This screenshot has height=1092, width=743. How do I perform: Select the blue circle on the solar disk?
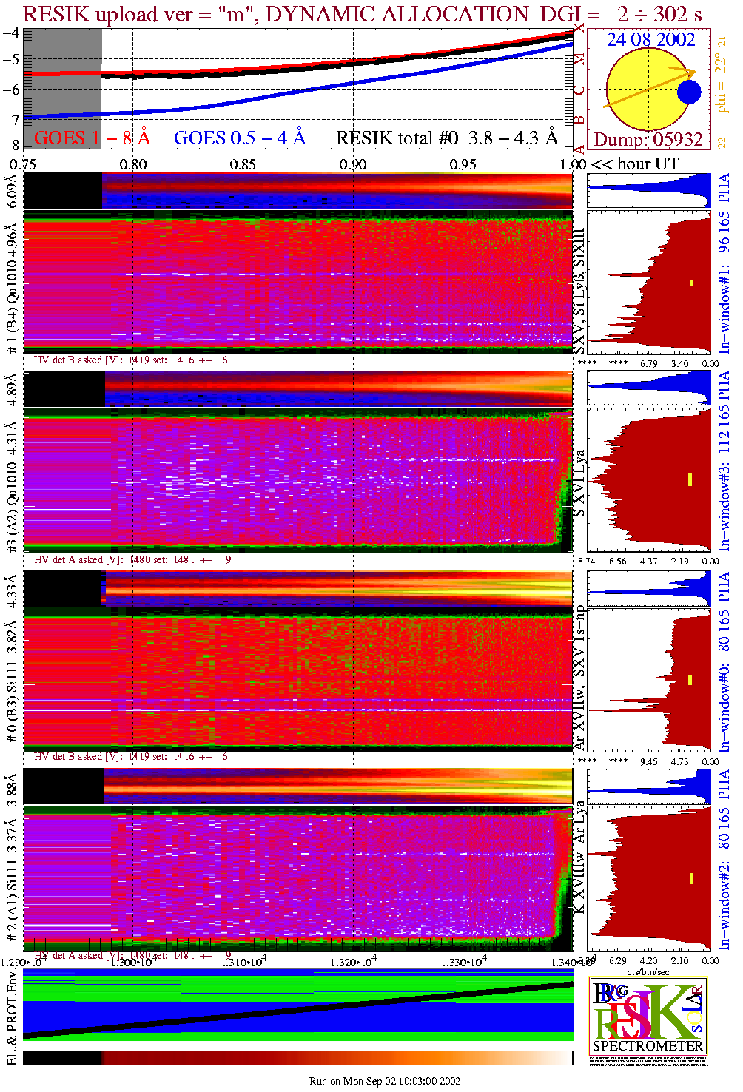click(x=689, y=92)
